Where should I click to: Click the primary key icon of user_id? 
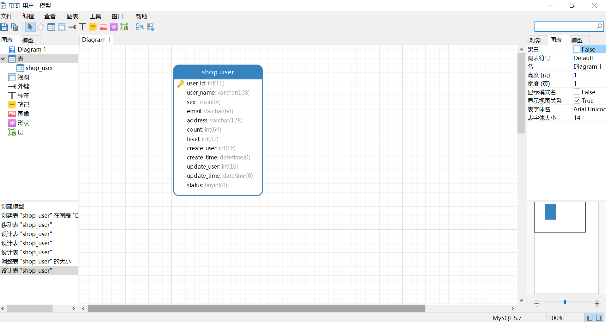[x=181, y=84]
